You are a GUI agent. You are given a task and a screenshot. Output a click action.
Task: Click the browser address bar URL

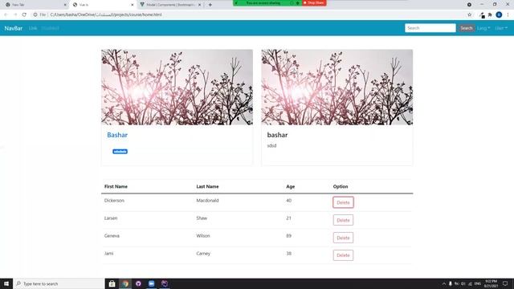(105, 14)
